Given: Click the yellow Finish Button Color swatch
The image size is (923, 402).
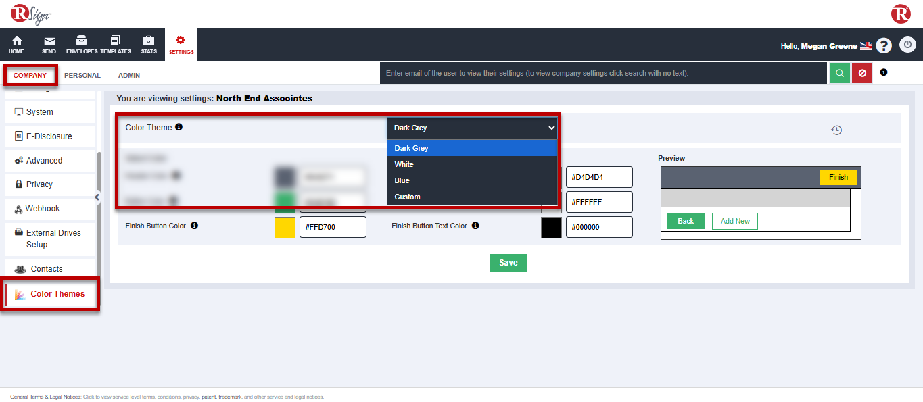Looking at the screenshot, I should [x=285, y=227].
